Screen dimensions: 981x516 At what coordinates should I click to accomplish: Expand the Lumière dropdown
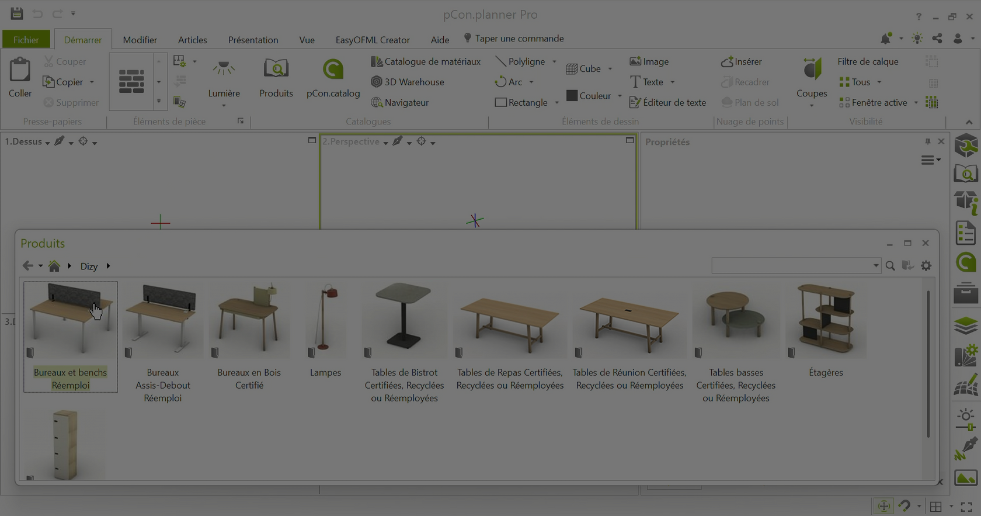pos(224,106)
